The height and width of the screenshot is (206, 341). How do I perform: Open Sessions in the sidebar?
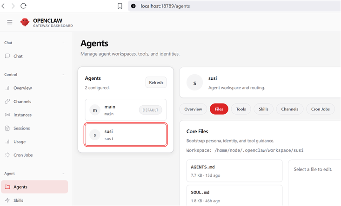pos(34,128)
